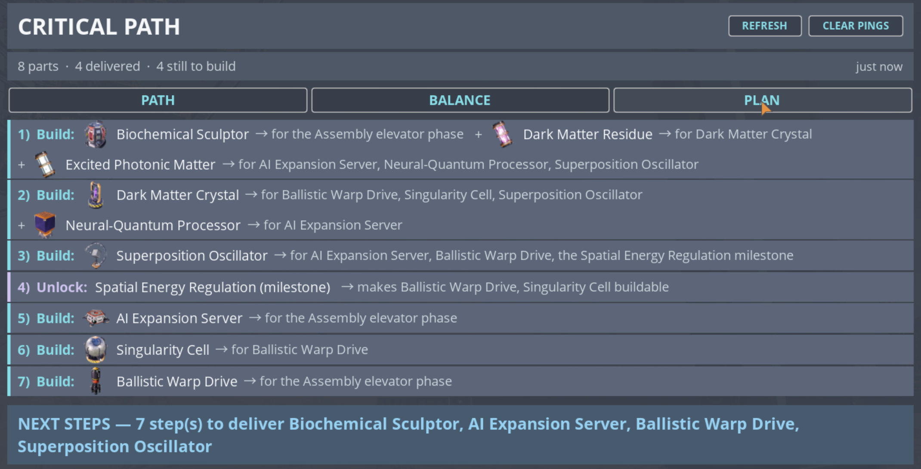The image size is (921, 469).
Task: Click 'for Dark Matter Crystal' note in step 1
Action: click(x=743, y=134)
